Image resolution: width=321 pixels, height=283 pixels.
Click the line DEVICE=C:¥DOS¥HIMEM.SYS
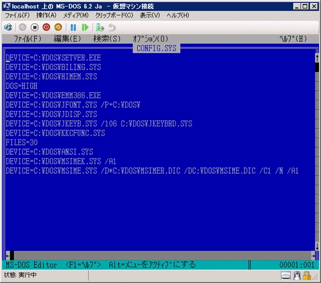coord(51,77)
